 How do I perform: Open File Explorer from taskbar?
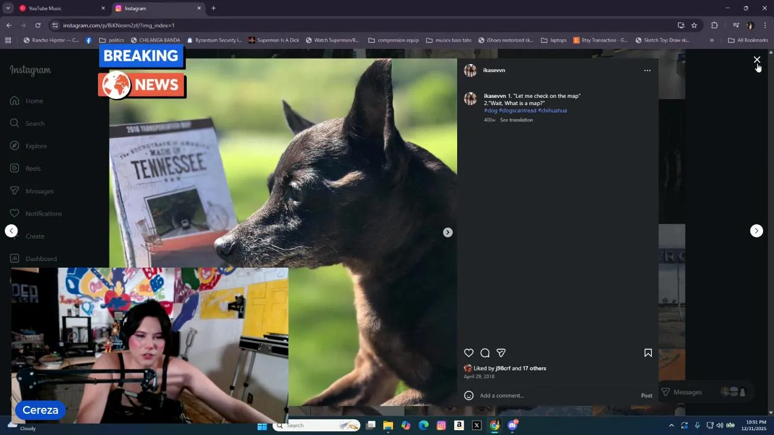point(388,426)
